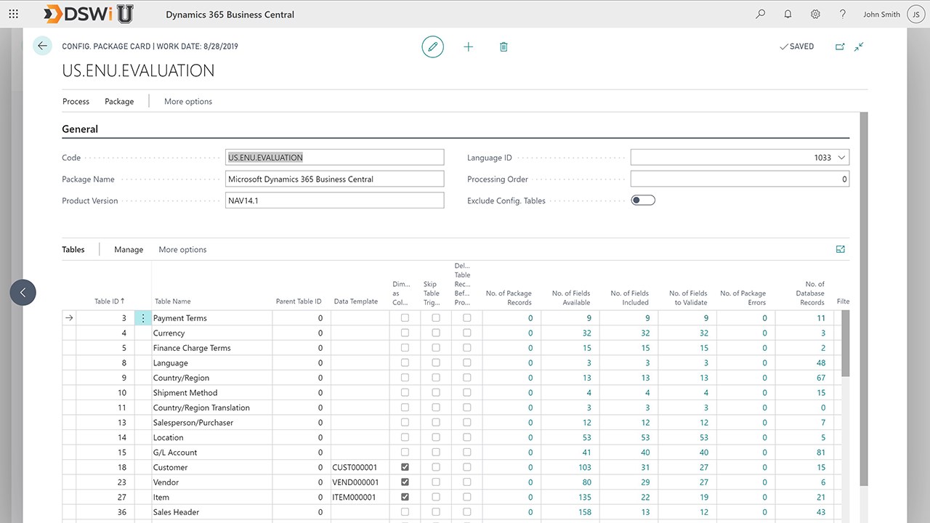
Task: Check Skip Table Triggers for Payment Terms
Action: pyautogui.click(x=436, y=318)
